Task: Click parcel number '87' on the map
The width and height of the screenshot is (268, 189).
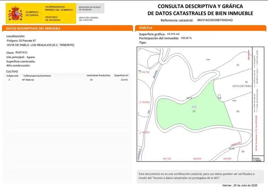Action: coord(194,111)
